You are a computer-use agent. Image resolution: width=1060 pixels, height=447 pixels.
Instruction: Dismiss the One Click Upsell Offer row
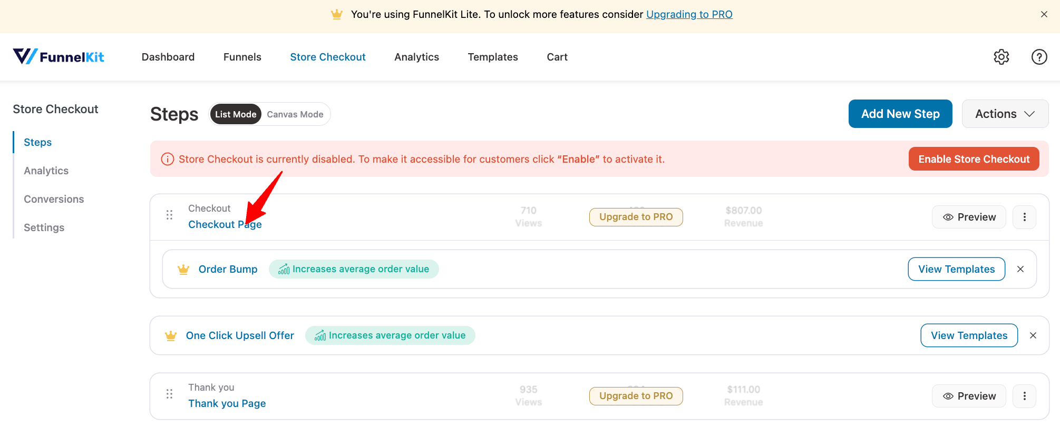click(1033, 335)
